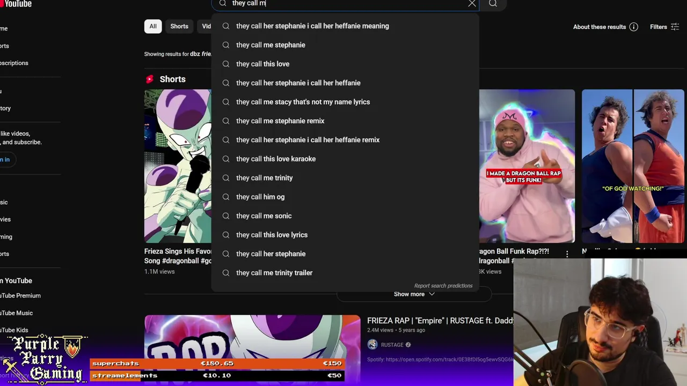
Task: Open YouTube Premium in sidebar
Action: [20, 295]
